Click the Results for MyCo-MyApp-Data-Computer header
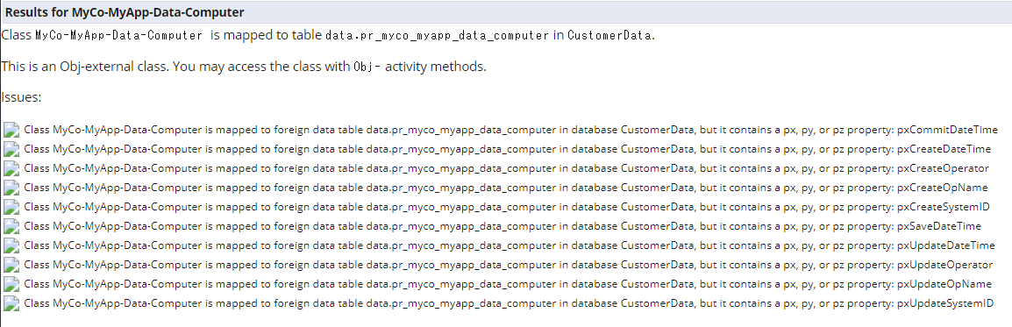The image size is (1012, 327). [x=125, y=11]
